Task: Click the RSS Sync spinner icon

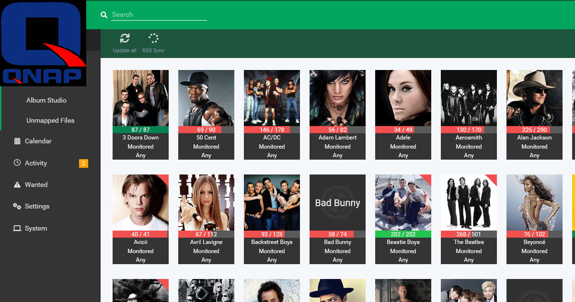Action: [x=153, y=39]
